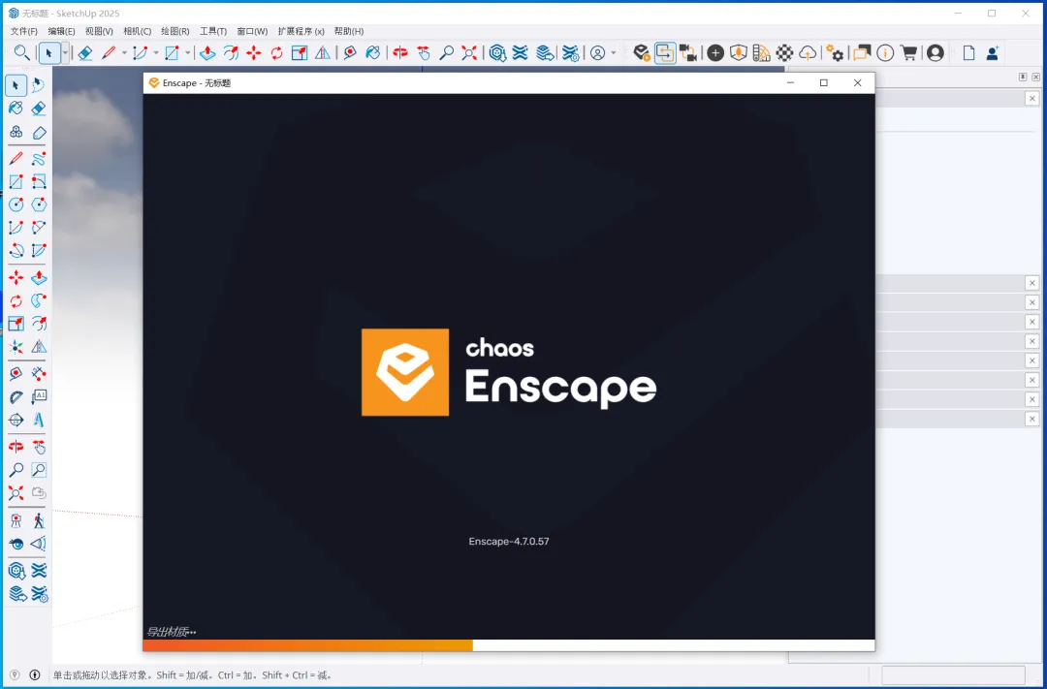Click the measurements input box
Viewport: 1047px width, 689px height.
click(954, 675)
